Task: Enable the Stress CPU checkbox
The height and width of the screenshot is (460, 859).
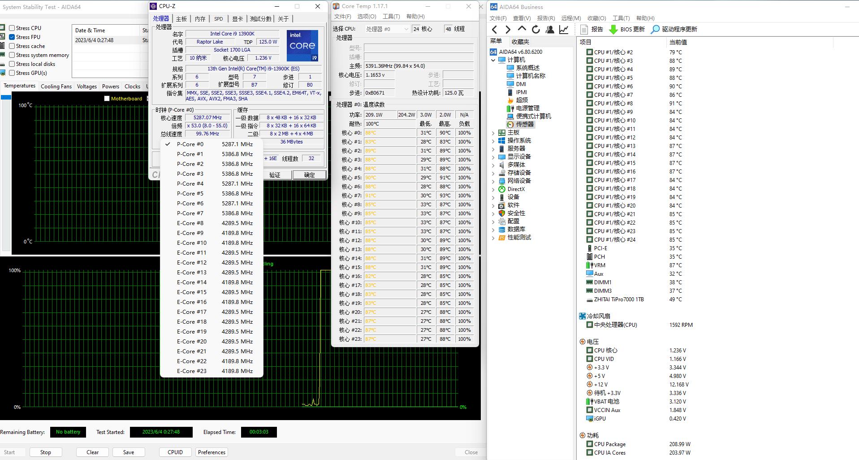Action: coord(12,28)
